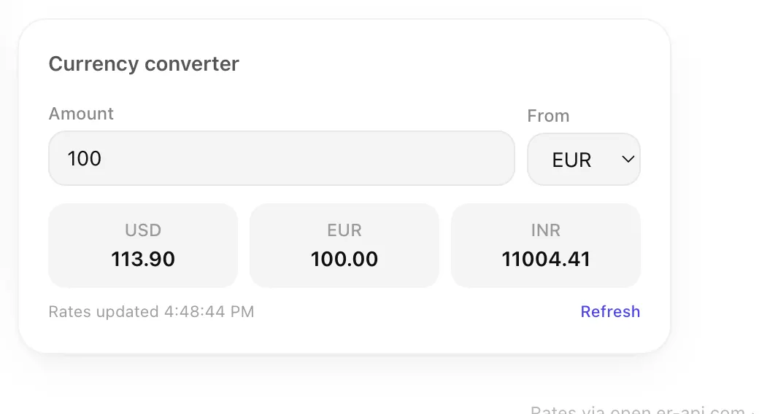Click the Amount field label
The width and height of the screenshot is (759, 414).
(x=81, y=114)
